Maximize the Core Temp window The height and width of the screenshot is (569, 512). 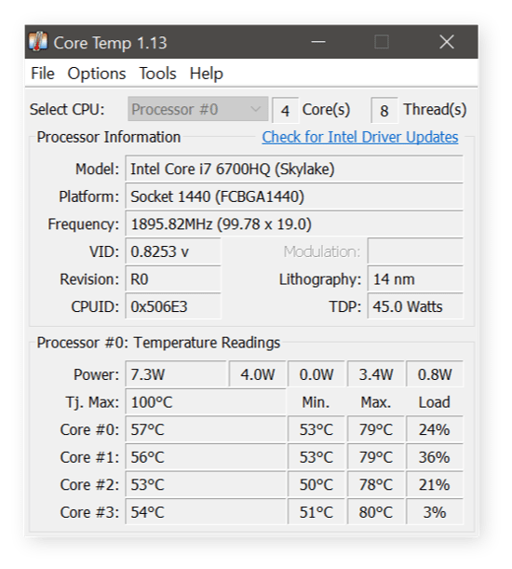point(382,42)
